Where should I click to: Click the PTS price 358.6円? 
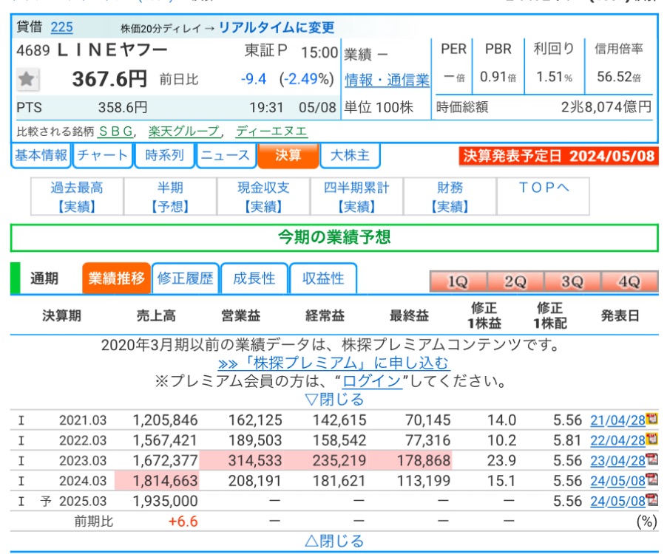[123, 108]
